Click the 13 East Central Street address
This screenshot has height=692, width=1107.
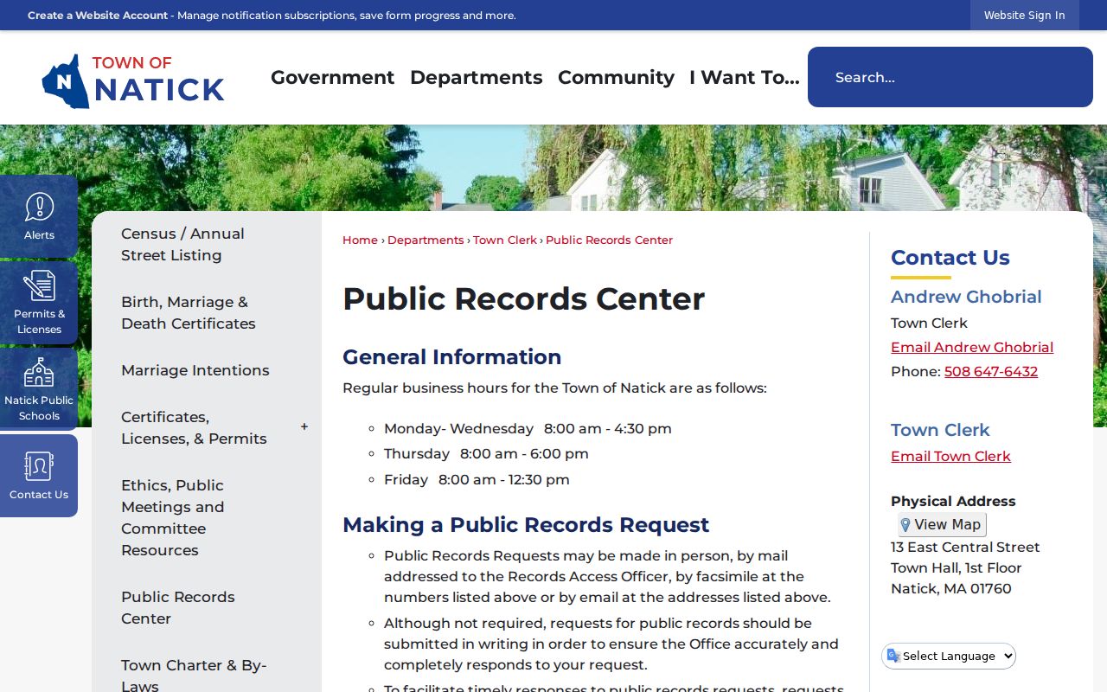pyautogui.click(x=965, y=547)
